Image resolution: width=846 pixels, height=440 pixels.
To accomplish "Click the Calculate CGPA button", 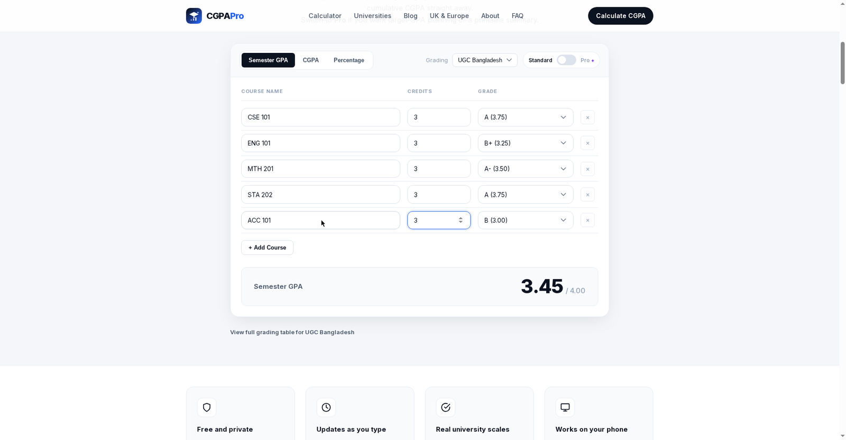I will (621, 16).
